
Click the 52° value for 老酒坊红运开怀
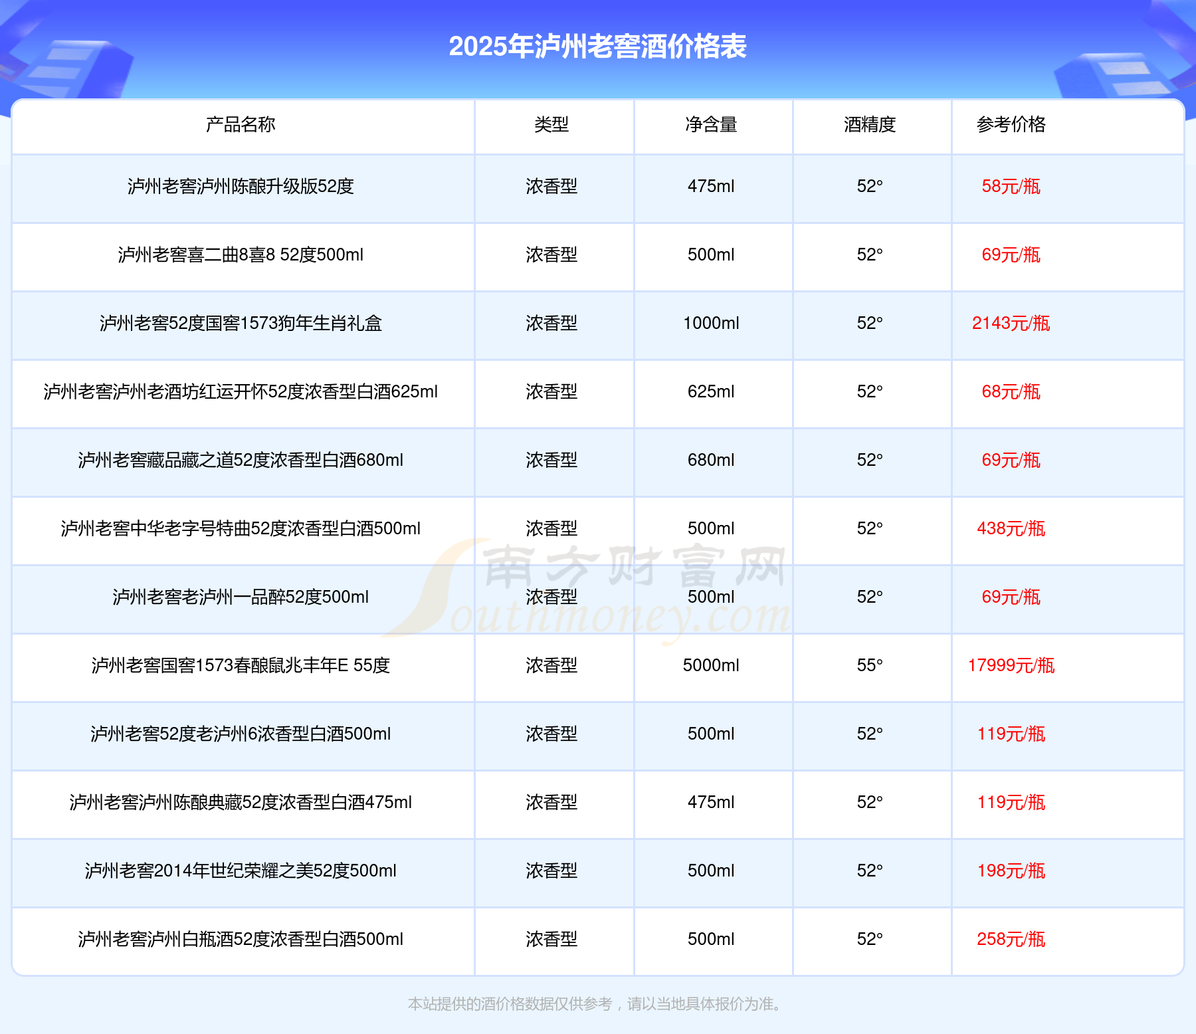(870, 392)
